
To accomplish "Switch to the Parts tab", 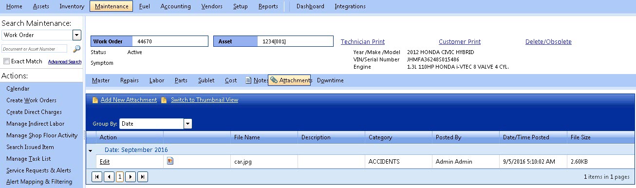I will (181, 80).
